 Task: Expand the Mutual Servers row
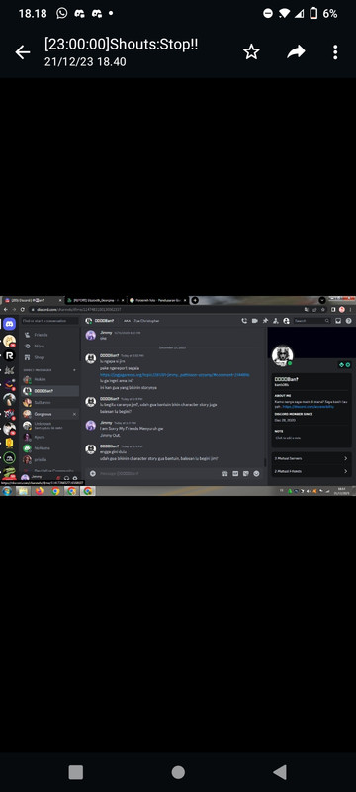(311, 458)
